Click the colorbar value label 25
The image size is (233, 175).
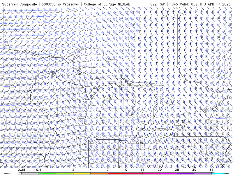pos(177,170)
